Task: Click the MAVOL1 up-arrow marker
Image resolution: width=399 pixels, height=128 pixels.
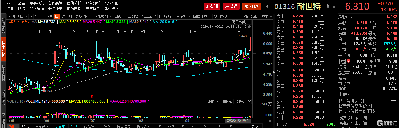Action: click(x=107, y=101)
